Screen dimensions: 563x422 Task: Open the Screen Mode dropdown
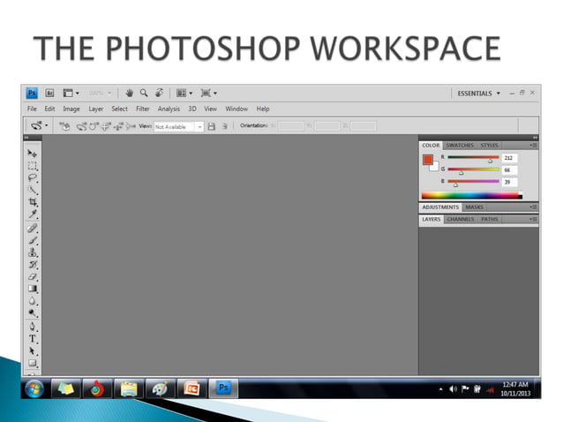click(208, 93)
